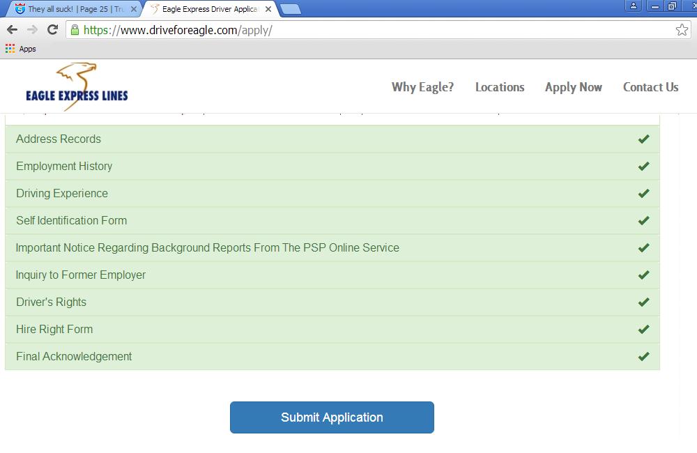Click the browser forward arrow

(32, 30)
